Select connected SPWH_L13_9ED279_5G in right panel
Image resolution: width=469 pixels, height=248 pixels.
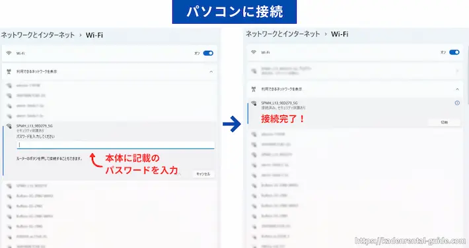click(x=279, y=103)
